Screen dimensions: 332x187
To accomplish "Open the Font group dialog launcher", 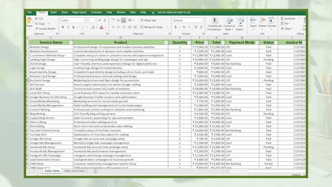I will pos(107,34).
